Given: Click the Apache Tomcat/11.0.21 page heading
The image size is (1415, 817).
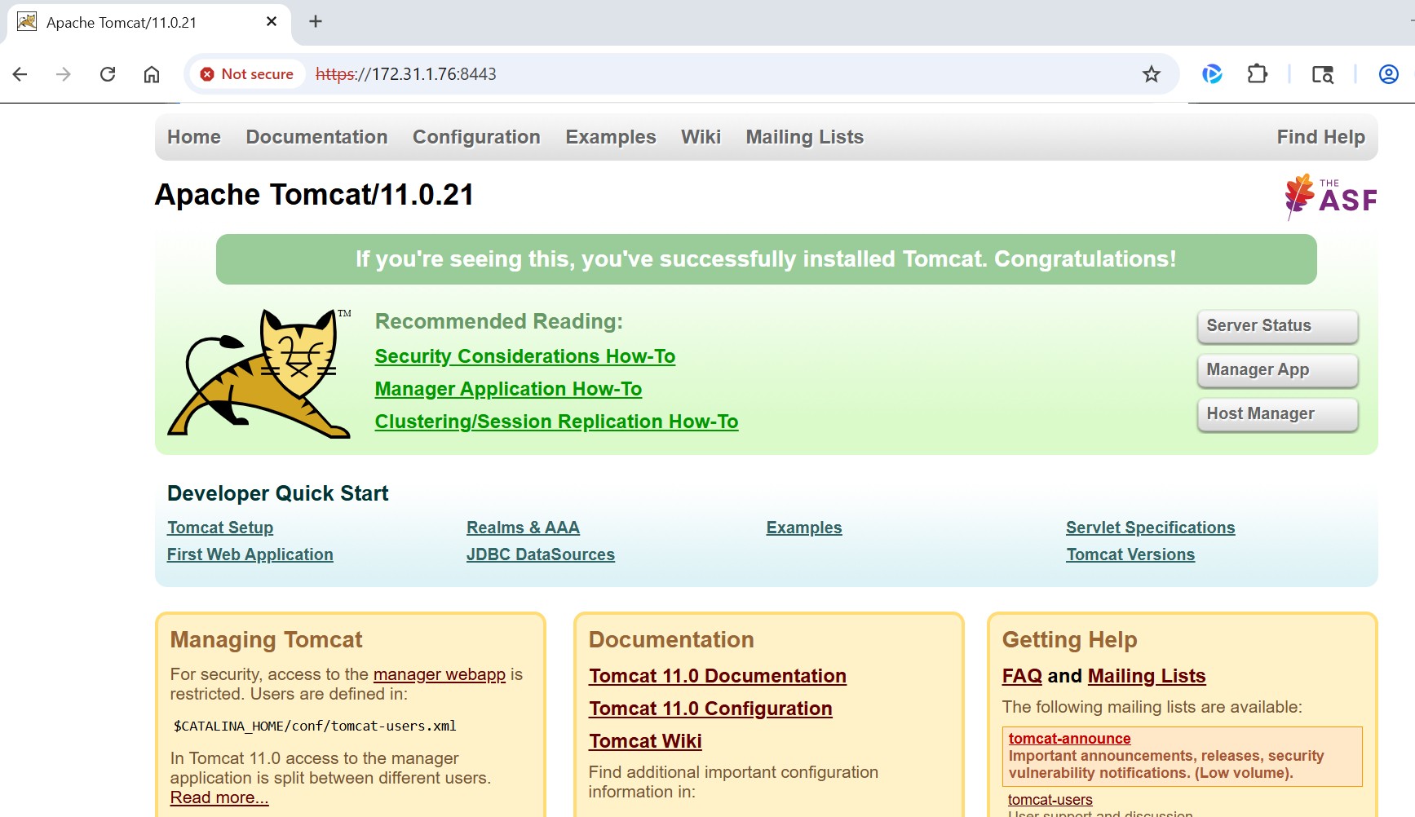Looking at the screenshot, I should point(314,195).
